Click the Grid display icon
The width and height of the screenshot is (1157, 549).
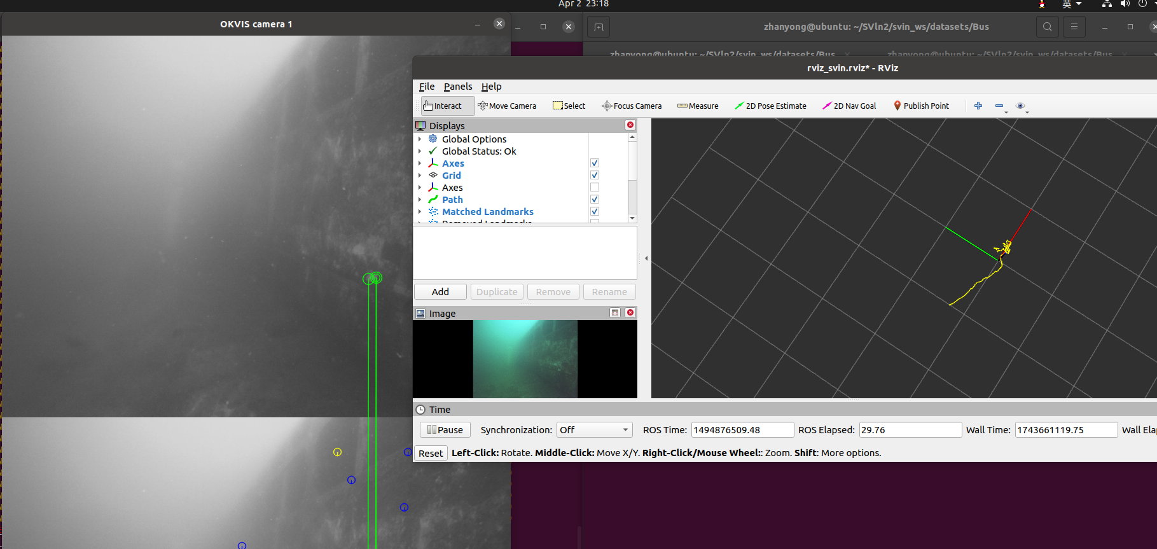coord(433,175)
